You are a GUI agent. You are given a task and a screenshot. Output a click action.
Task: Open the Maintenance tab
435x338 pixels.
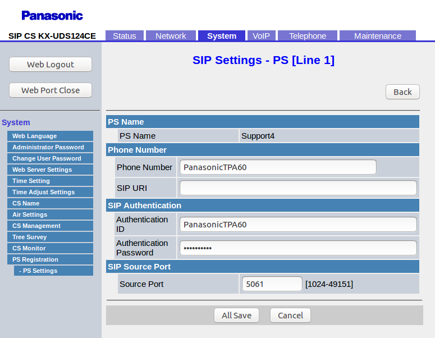(378, 36)
